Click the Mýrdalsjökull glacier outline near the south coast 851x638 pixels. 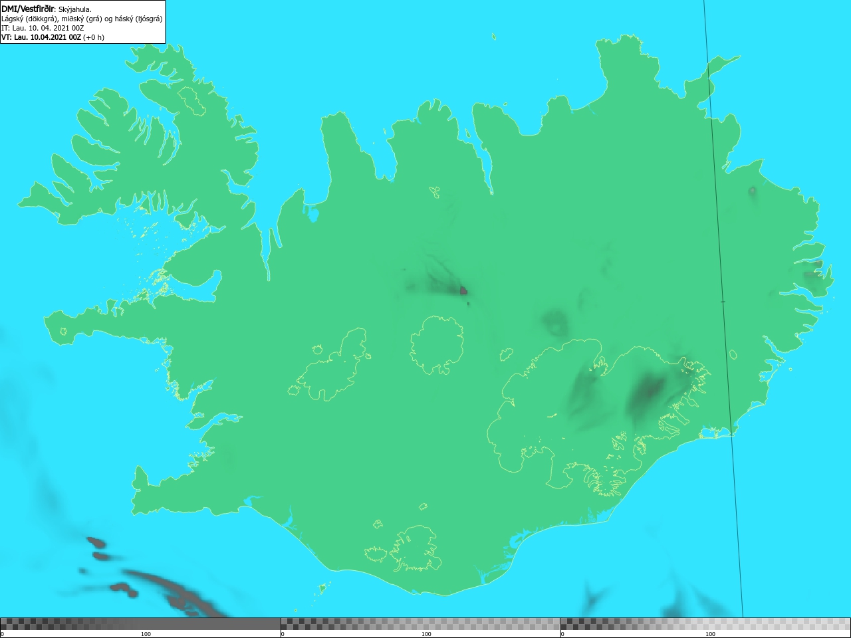(416, 548)
